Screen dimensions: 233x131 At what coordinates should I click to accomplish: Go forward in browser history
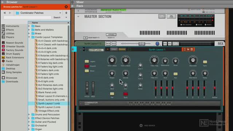[x=10, y=13]
